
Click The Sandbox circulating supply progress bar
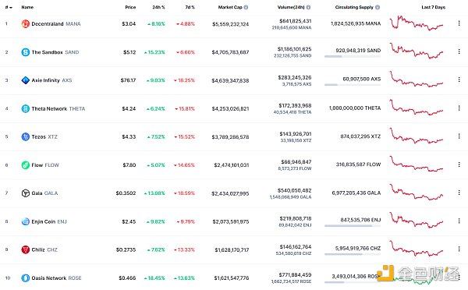tap(353, 56)
